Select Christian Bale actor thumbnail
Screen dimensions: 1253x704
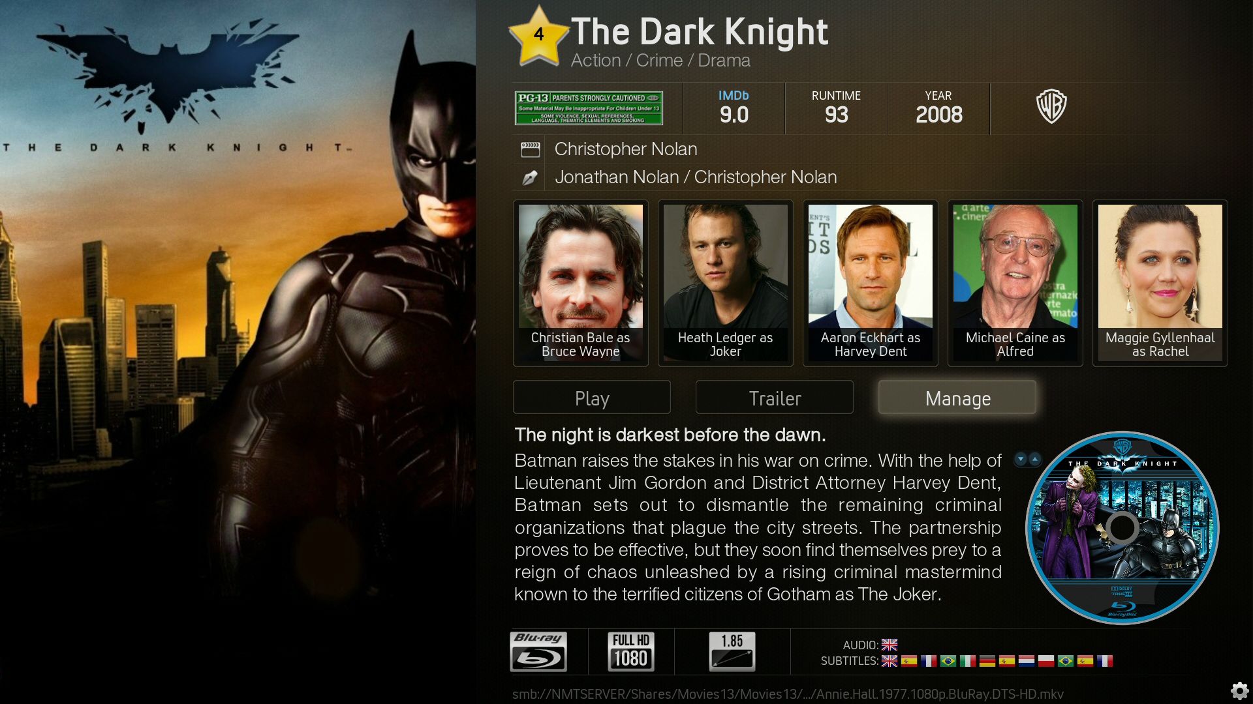[x=581, y=283]
